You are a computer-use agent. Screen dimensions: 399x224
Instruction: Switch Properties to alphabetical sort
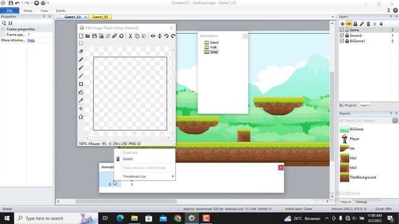pos(10,23)
